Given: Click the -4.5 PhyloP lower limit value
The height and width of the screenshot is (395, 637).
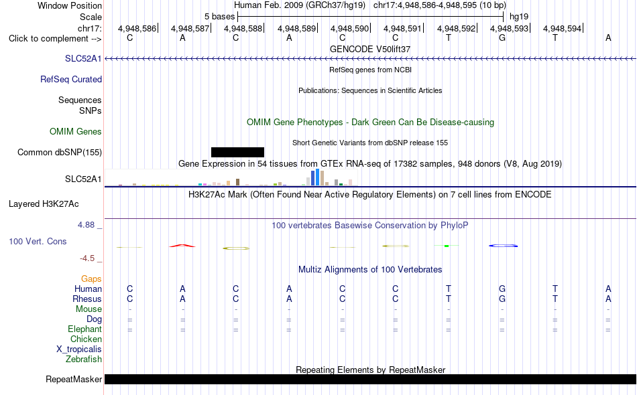Looking at the screenshot, I should point(87,258).
